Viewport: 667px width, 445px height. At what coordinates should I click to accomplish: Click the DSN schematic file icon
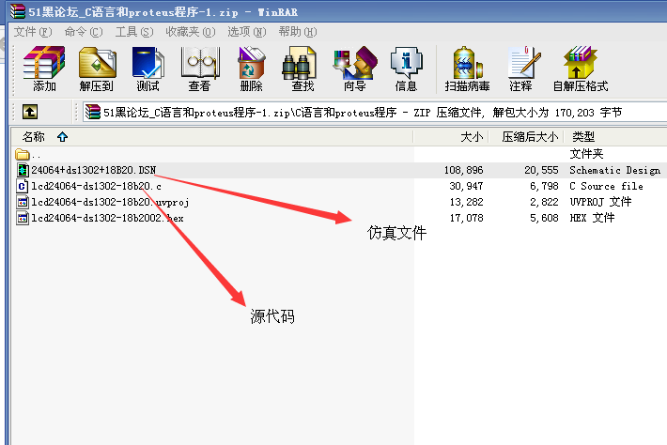[x=23, y=170]
